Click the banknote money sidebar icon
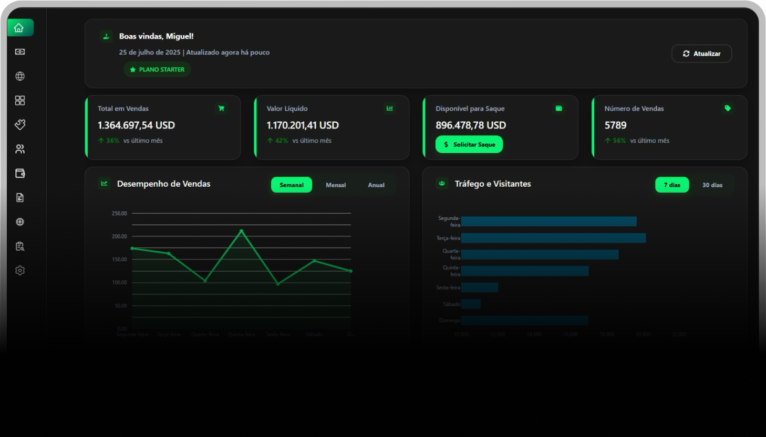Viewport: 766px width, 437px height. tap(20, 52)
